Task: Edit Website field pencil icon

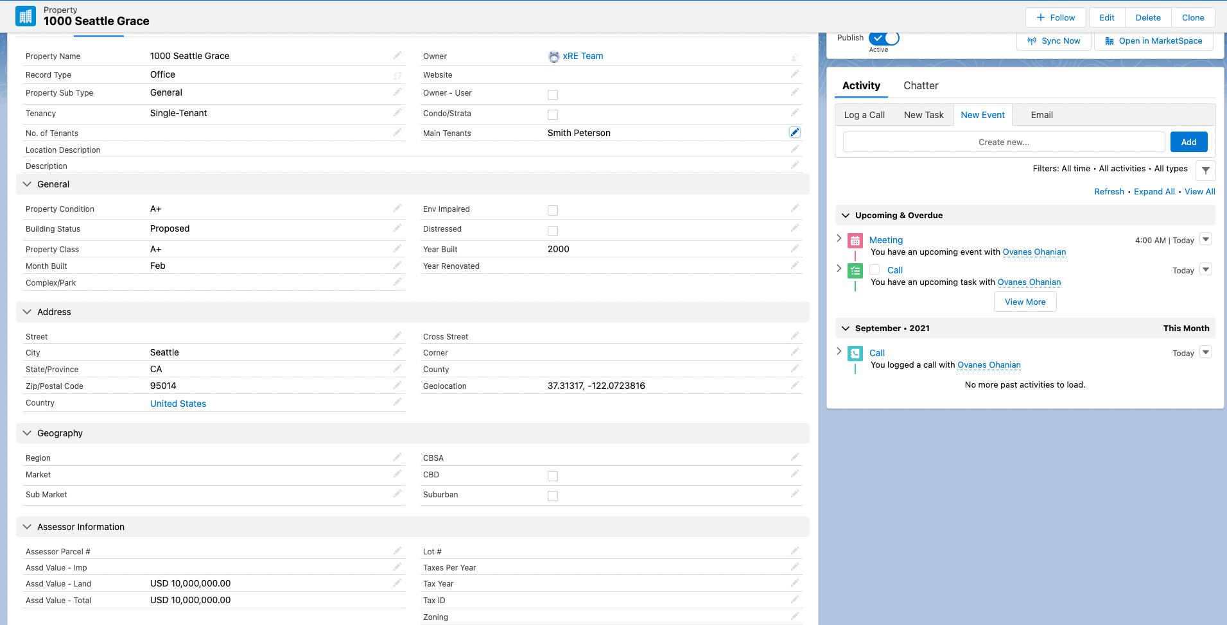Action: pyautogui.click(x=795, y=74)
